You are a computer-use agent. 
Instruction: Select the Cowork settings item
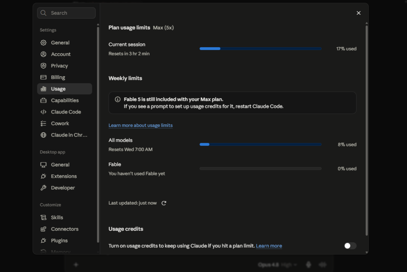pos(65,123)
